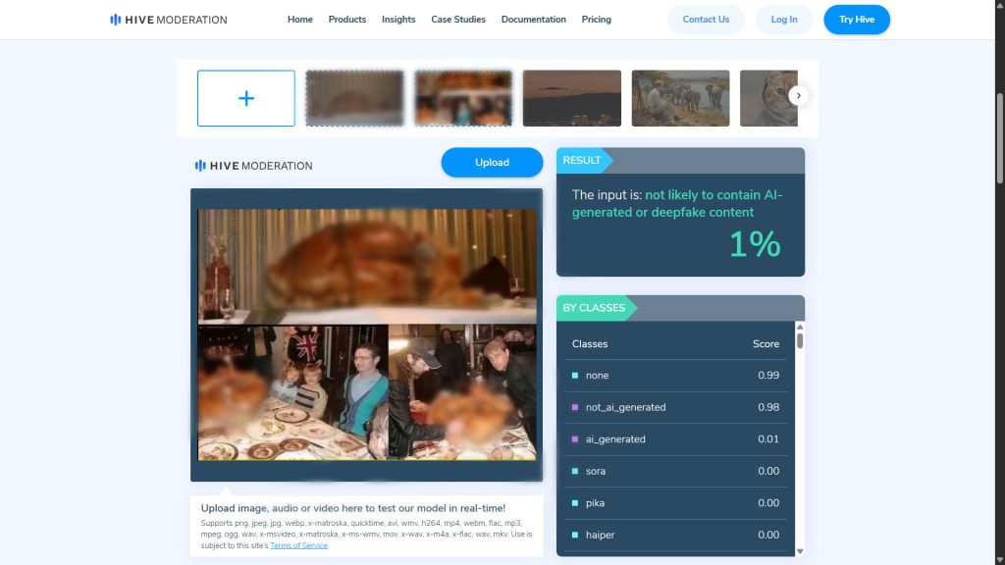1005x565 pixels.
Task: Click the classes panel scrollbar thumb
Action: [800, 340]
